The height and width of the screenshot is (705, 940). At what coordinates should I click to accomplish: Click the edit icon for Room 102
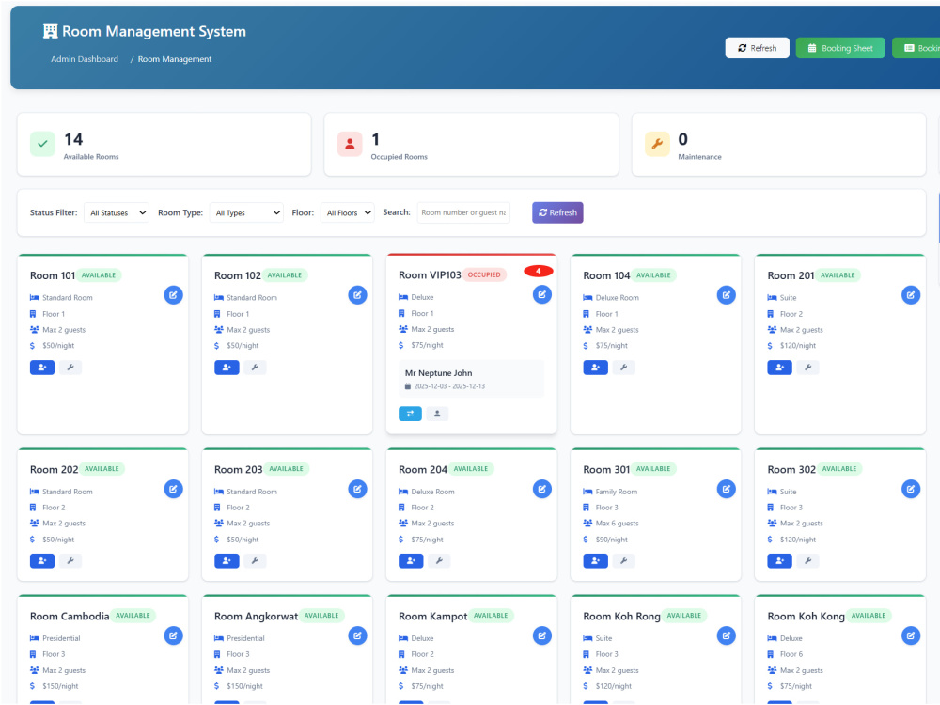pos(357,295)
